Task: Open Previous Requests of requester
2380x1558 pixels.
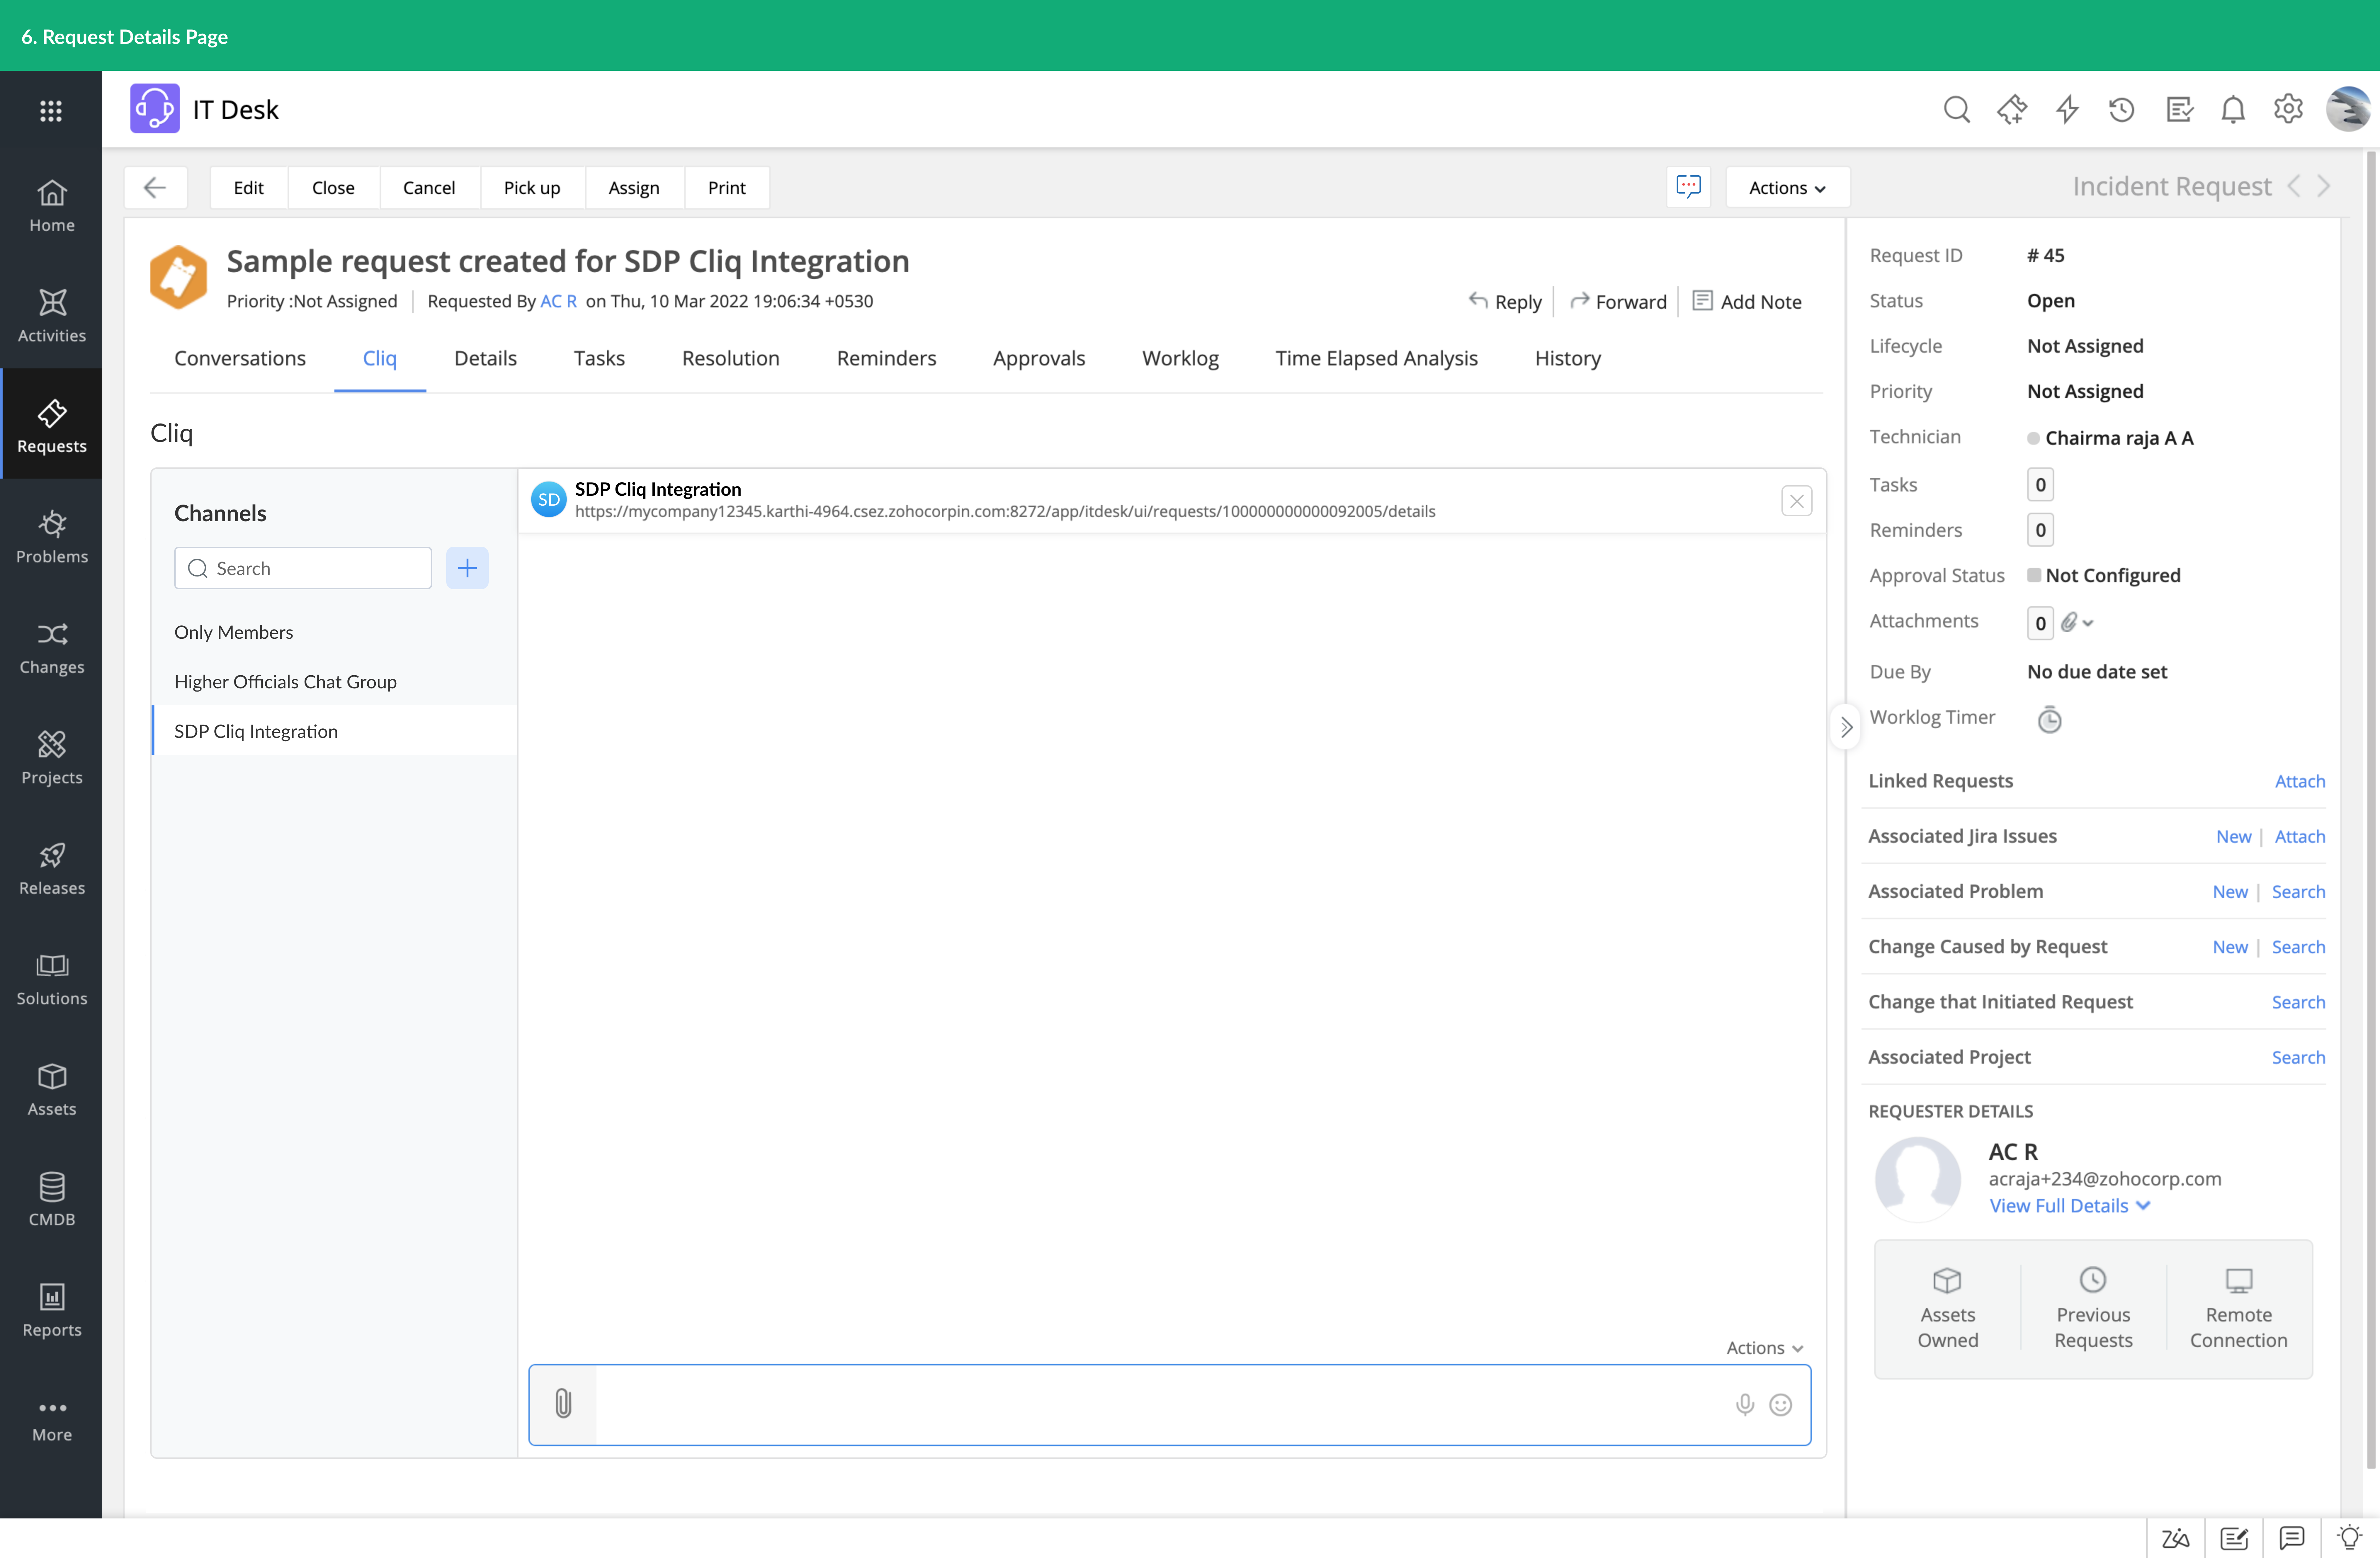Action: pyautogui.click(x=2093, y=1309)
